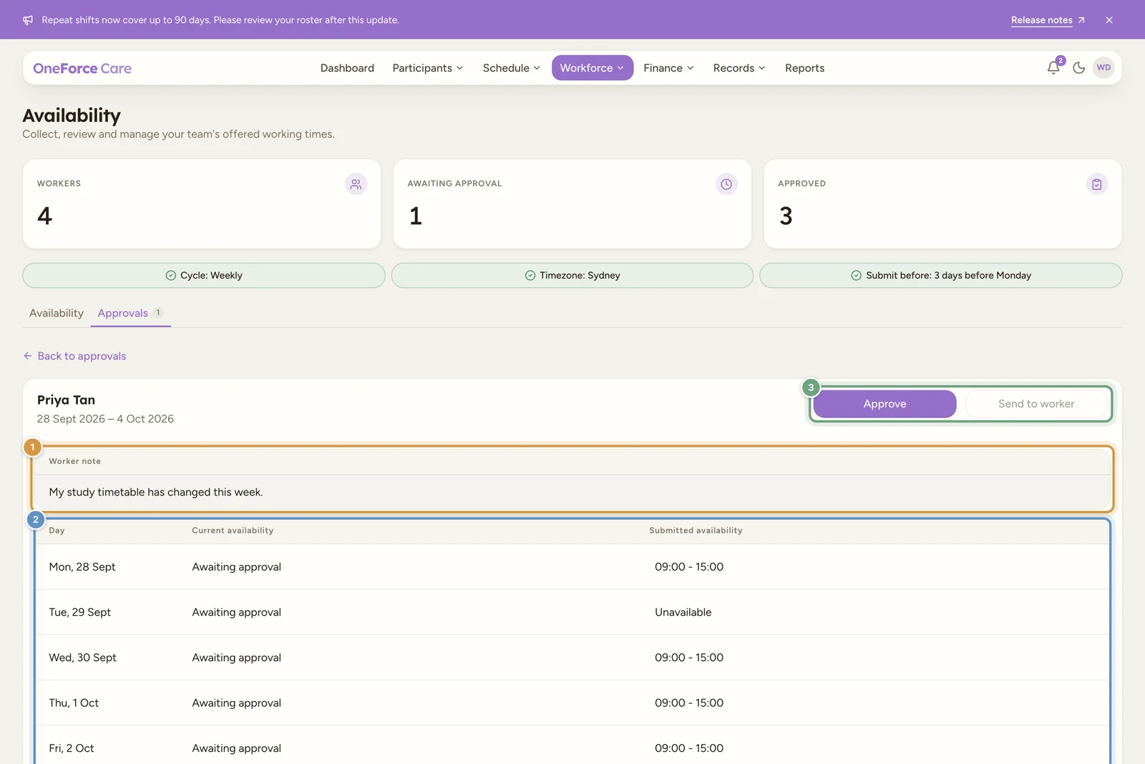
Task: Switch to the Availability tab
Action: point(57,313)
